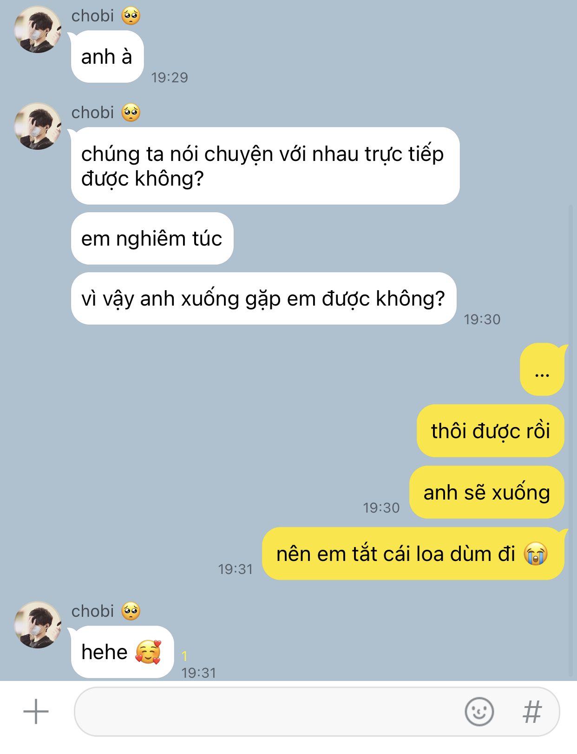Tap the 'anh à' message bubble

click(x=107, y=57)
